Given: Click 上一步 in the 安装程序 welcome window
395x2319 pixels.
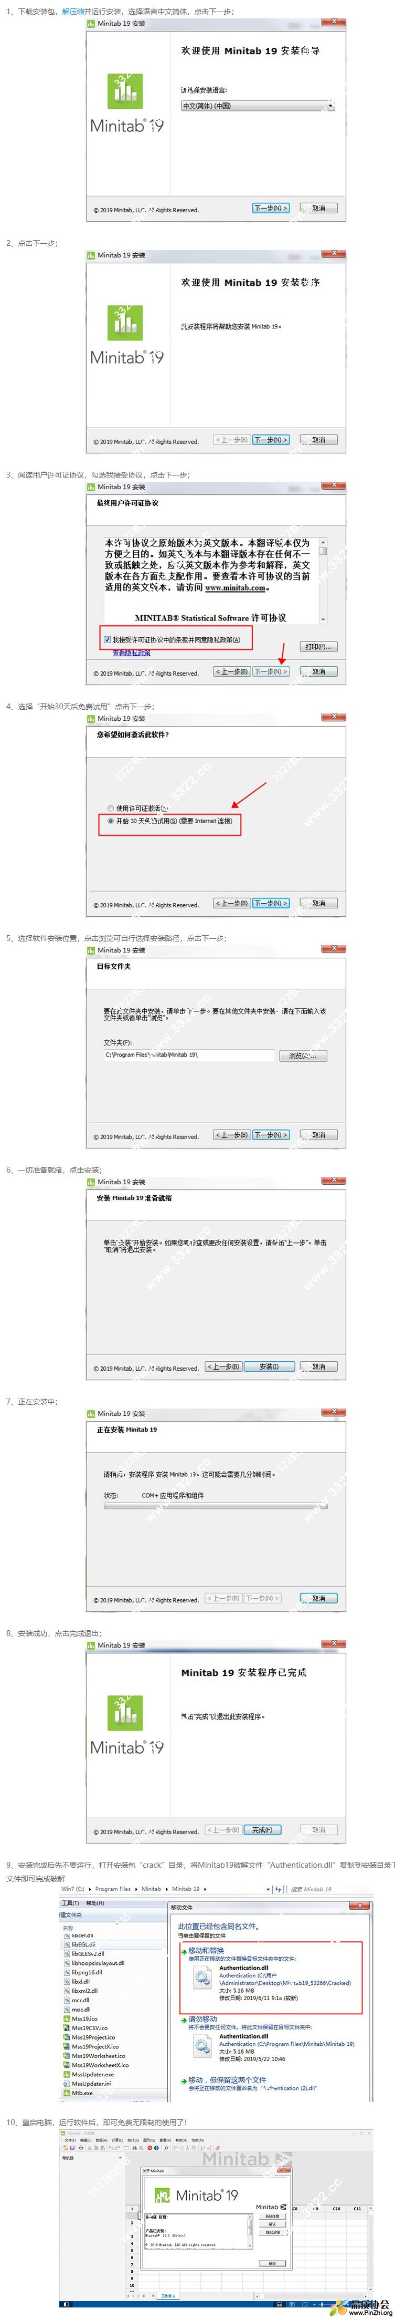Looking at the screenshot, I should point(232,439).
